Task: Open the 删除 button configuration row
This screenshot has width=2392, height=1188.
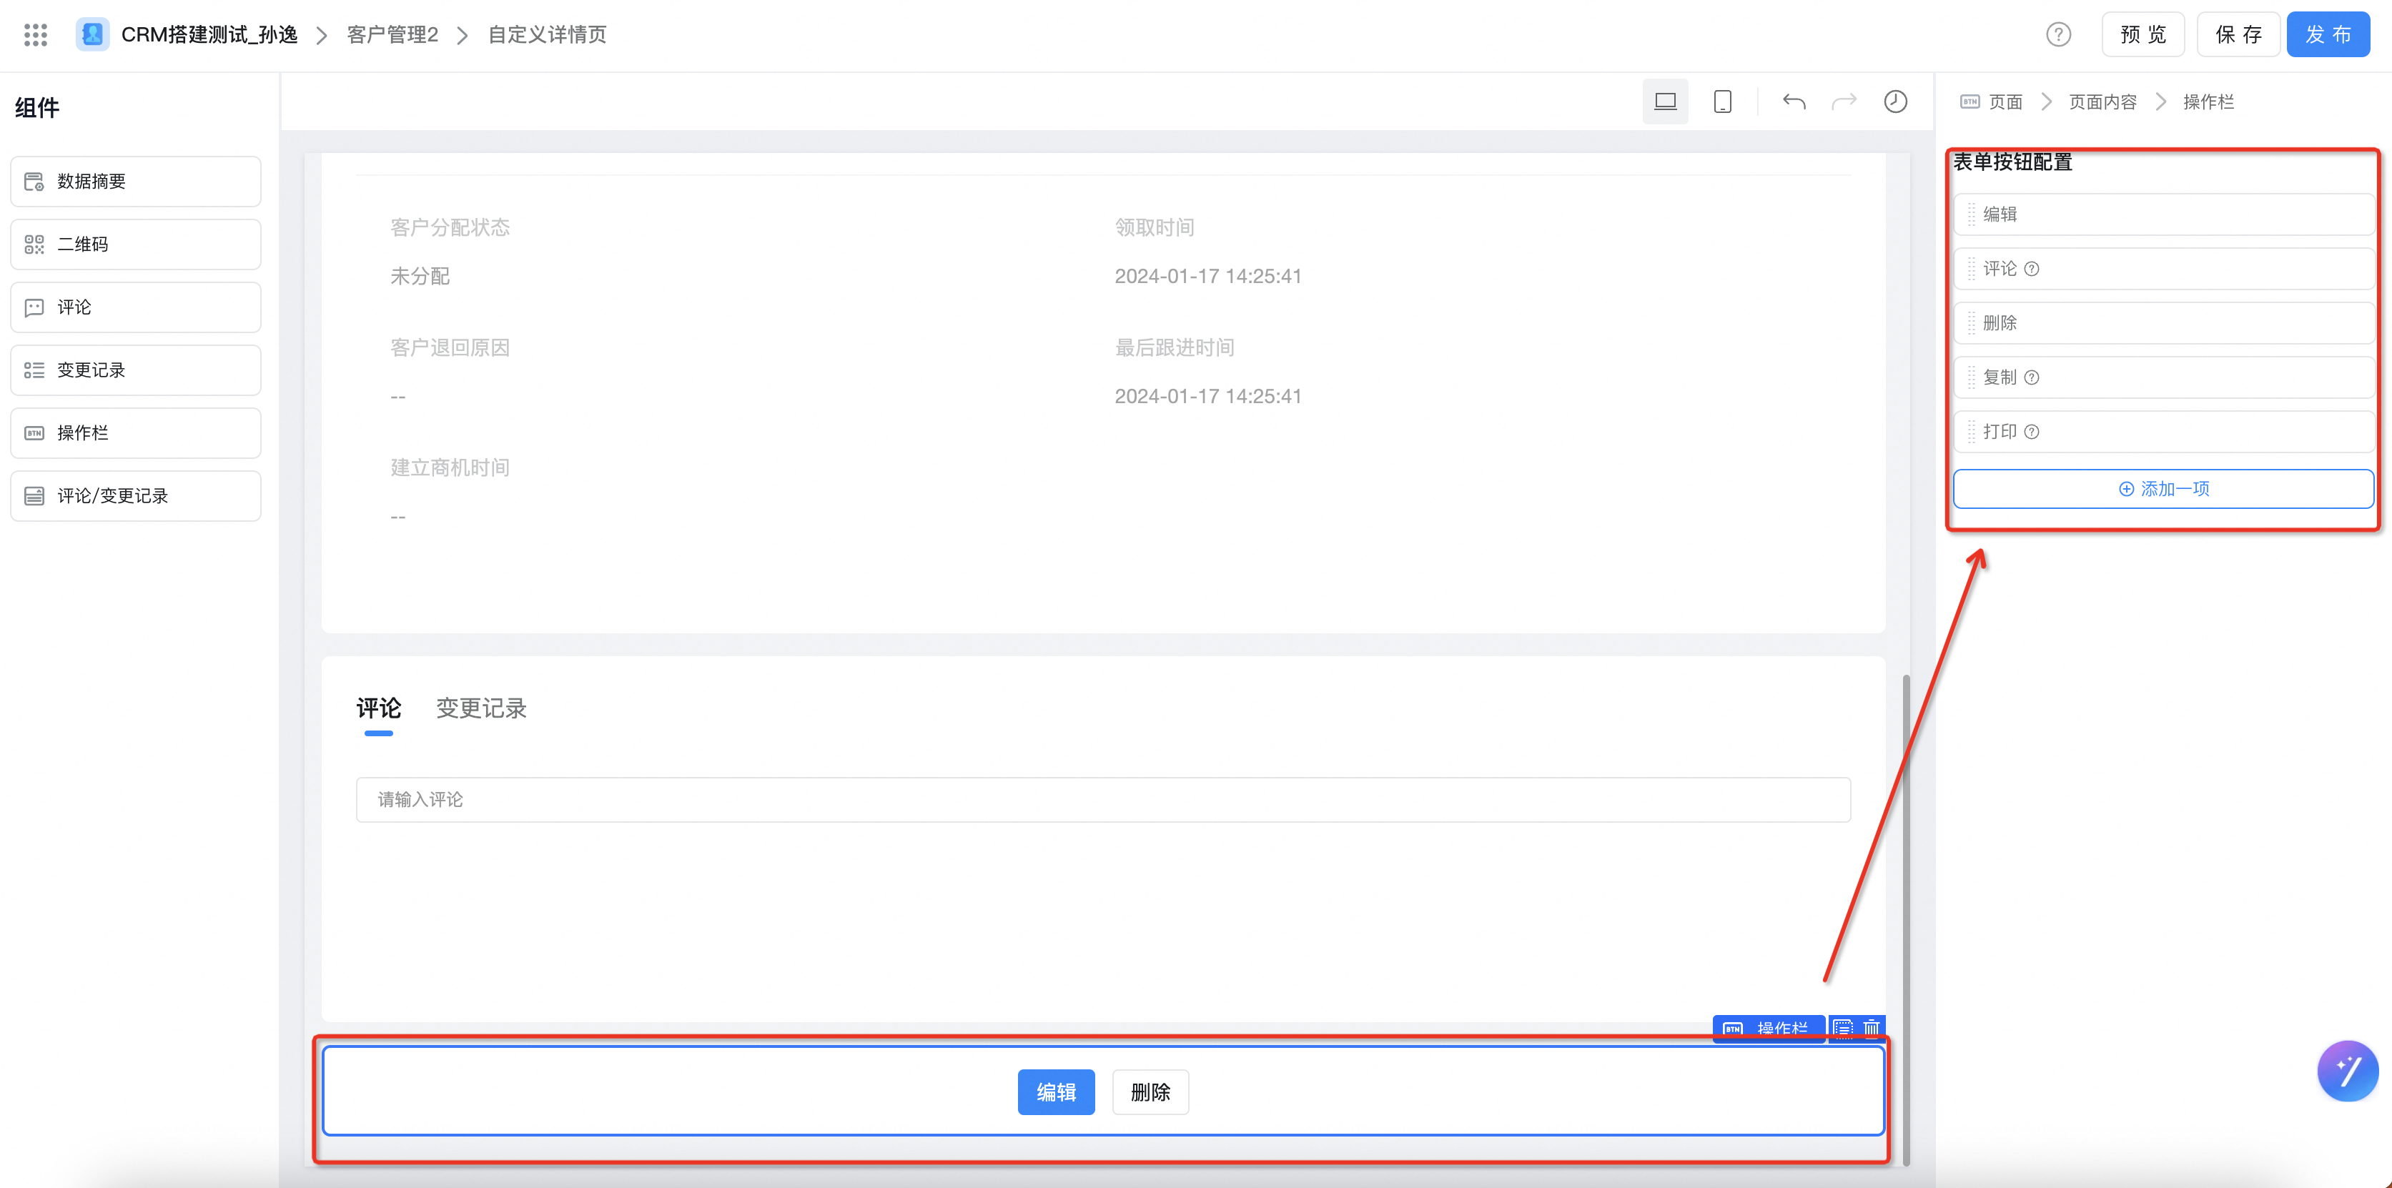Action: (2163, 323)
